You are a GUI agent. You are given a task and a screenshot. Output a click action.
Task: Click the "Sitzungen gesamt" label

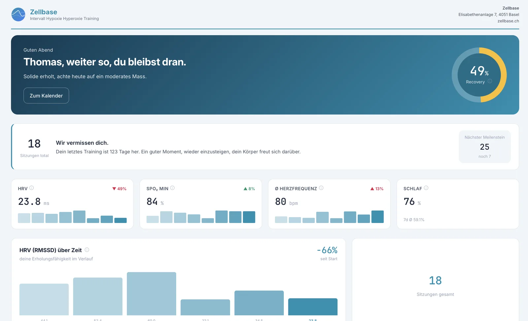point(435,294)
